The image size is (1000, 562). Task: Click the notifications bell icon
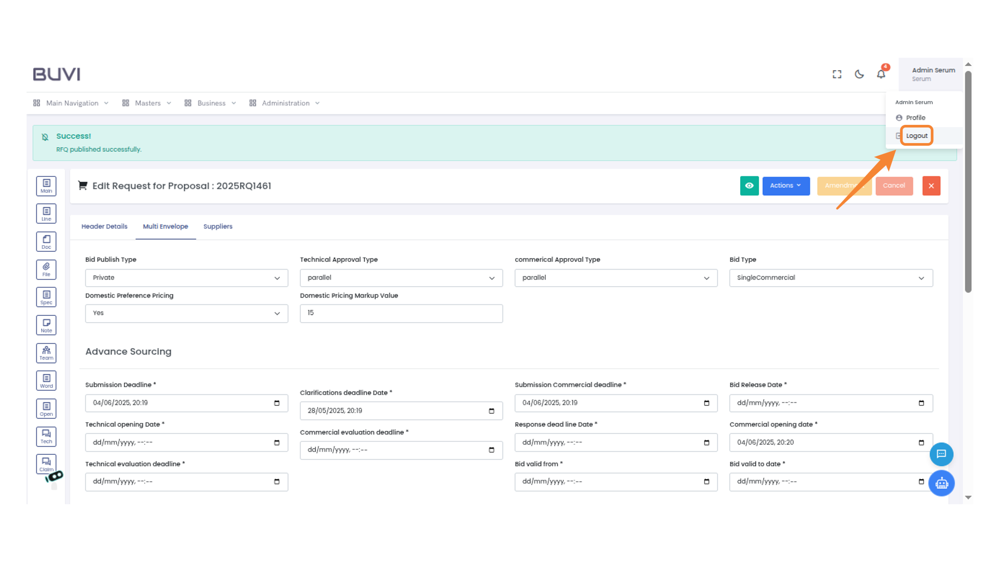click(x=881, y=74)
